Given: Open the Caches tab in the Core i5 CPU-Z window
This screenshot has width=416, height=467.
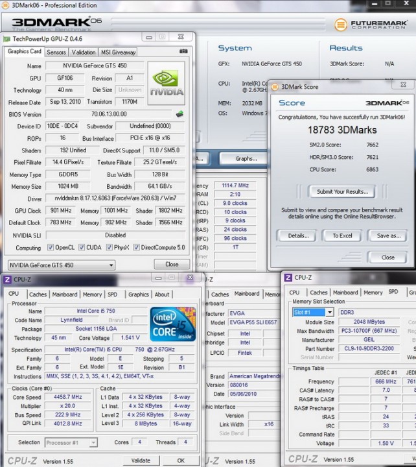Looking at the screenshot, I should click(x=38, y=294).
